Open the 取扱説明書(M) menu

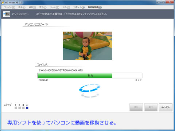coord(95,7)
